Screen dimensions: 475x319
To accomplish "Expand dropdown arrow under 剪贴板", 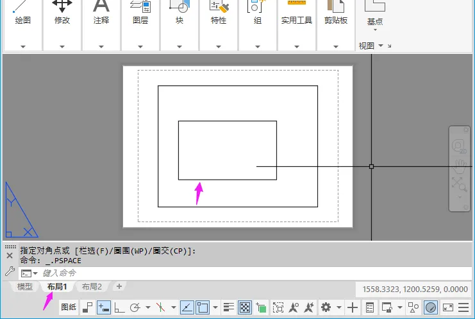I will tap(336, 47).
